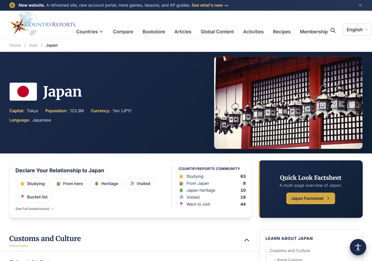The image size is (372, 261).
Task: Toggle the Heritage relationship chip
Action: coord(106,184)
